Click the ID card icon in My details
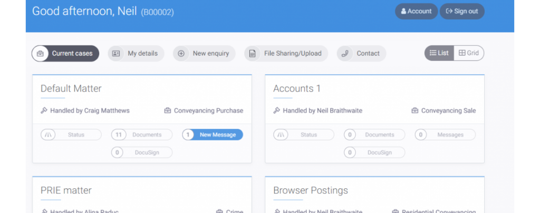 click(x=116, y=54)
